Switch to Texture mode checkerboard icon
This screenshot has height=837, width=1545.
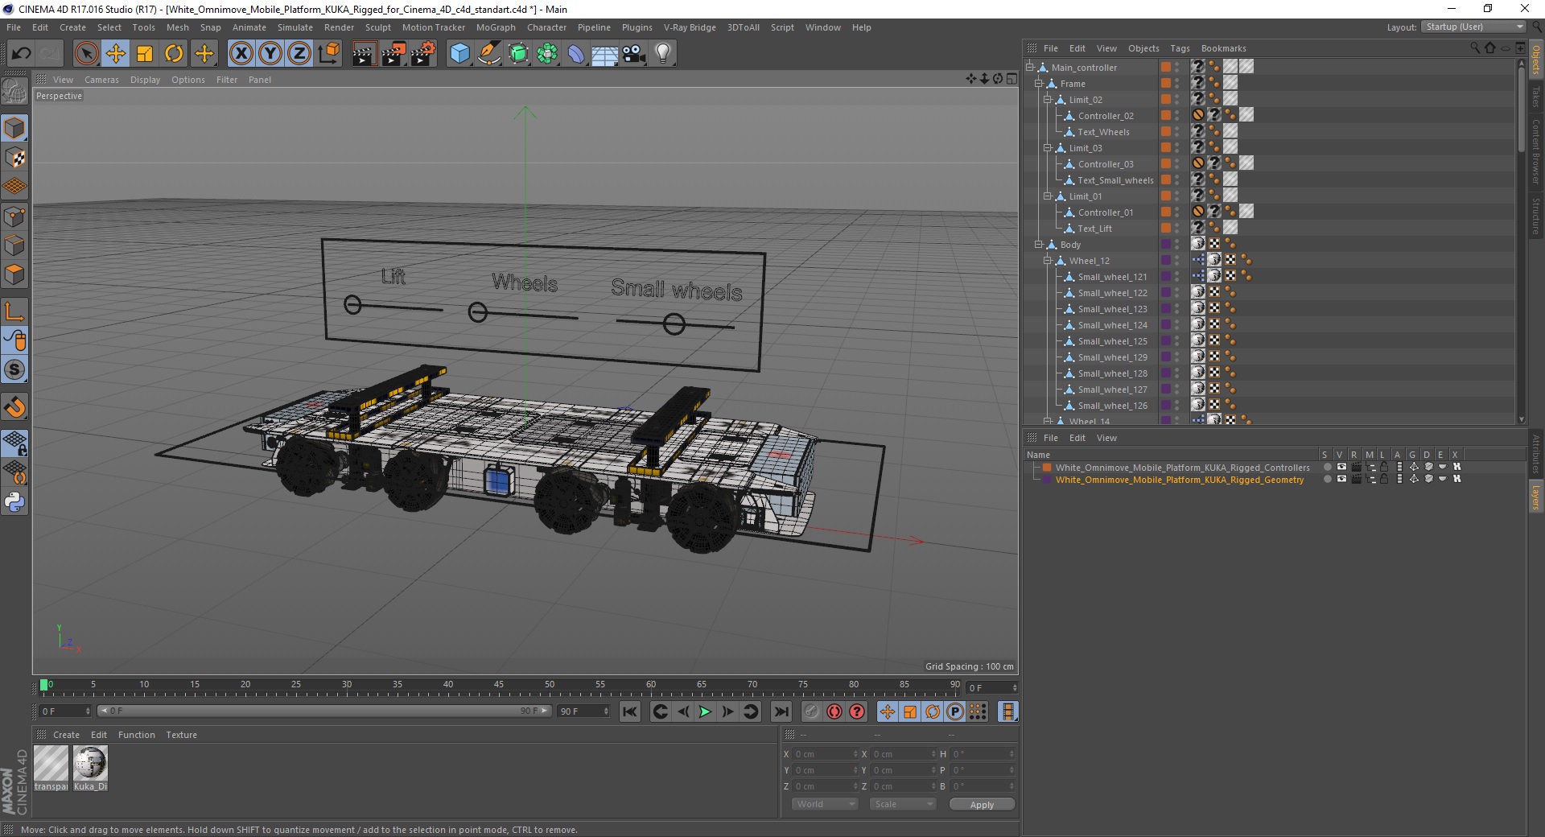coord(14,158)
